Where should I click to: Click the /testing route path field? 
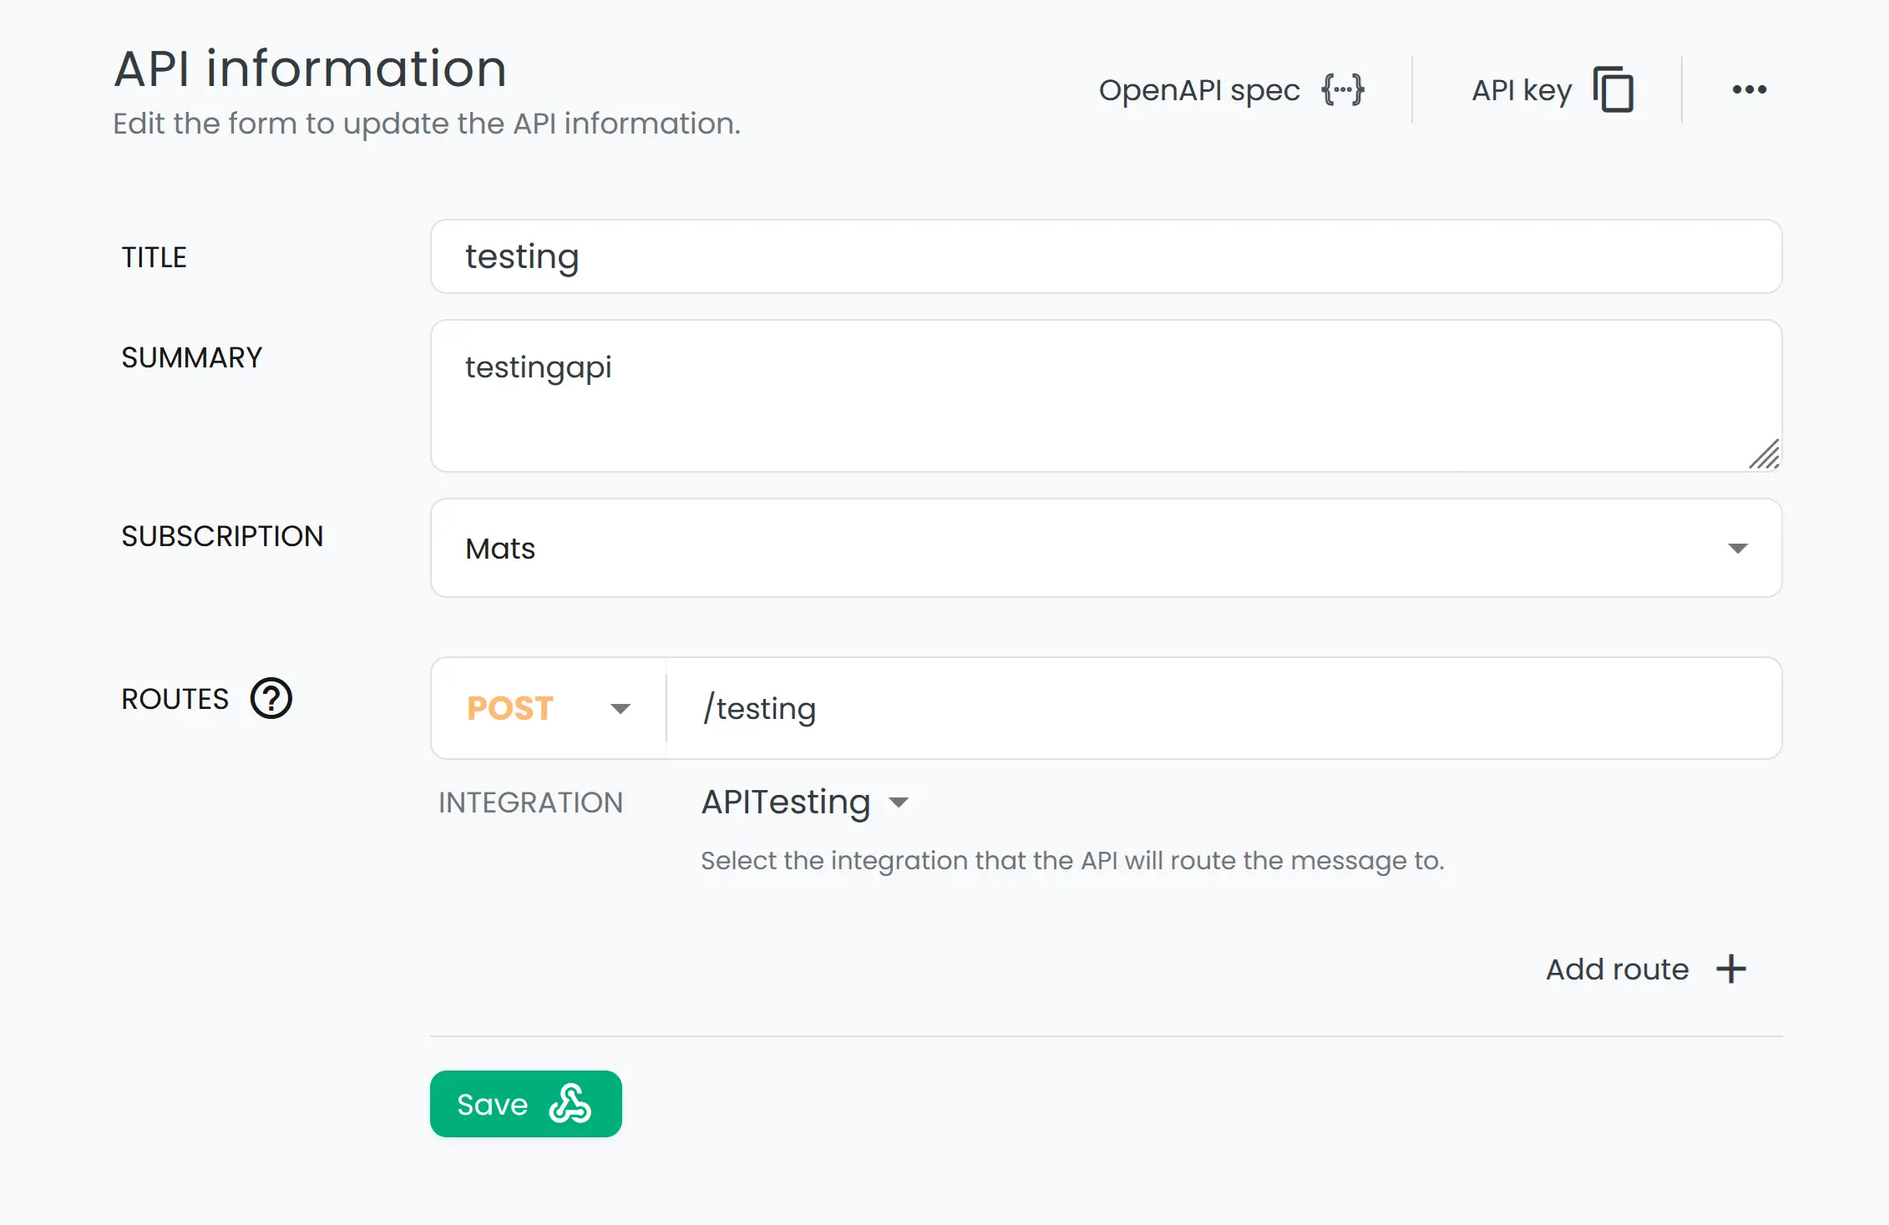click(1224, 708)
